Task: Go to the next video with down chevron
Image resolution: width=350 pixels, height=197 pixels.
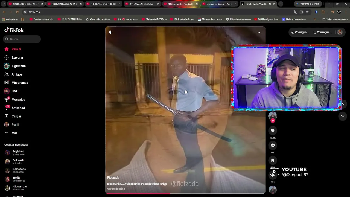Action: (343, 116)
